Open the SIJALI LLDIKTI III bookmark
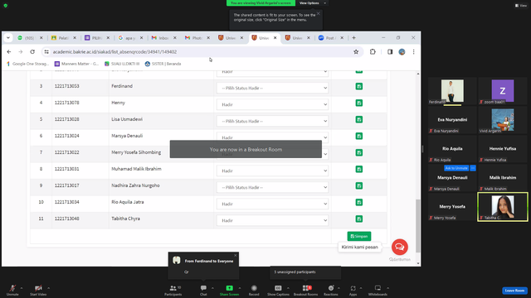Viewport: 531px width, 298px height. tap(122, 64)
